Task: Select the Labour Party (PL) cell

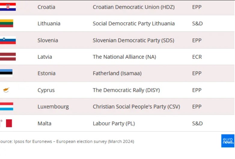Action: click(x=114, y=123)
